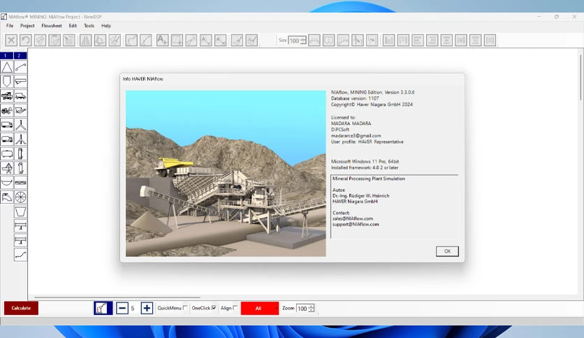Select the tank vessel icon
This screenshot has width=584, height=338.
coord(7,154)
